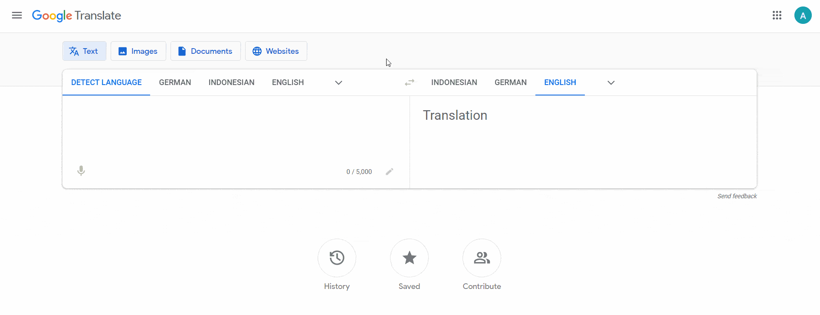
Task: Open the handwriting pencil input tool
Action: (390, 172)
